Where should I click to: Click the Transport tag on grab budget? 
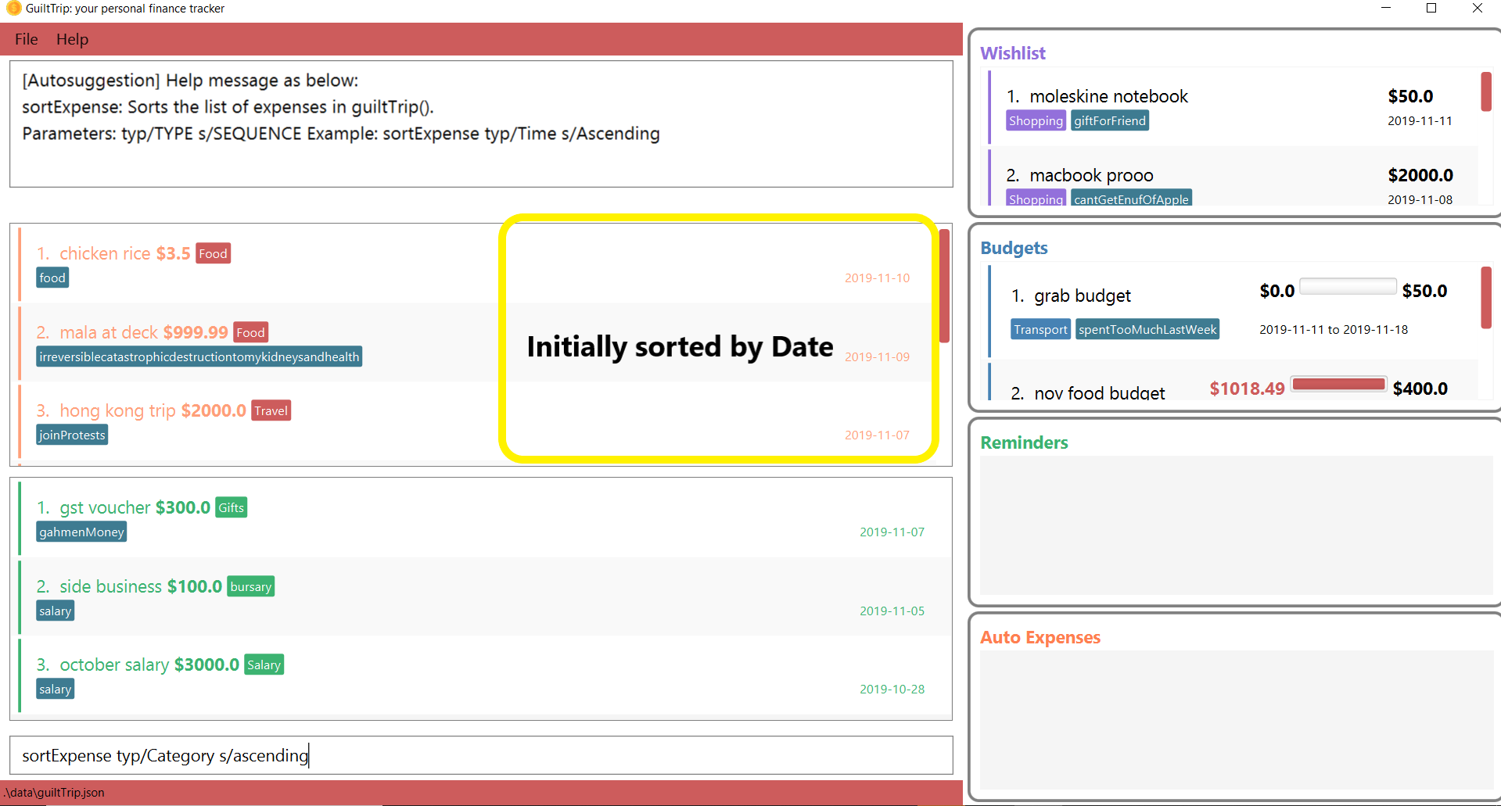point(1040,329)
